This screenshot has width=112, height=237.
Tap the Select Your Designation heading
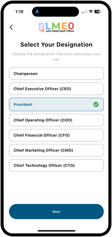coord(57,45)
